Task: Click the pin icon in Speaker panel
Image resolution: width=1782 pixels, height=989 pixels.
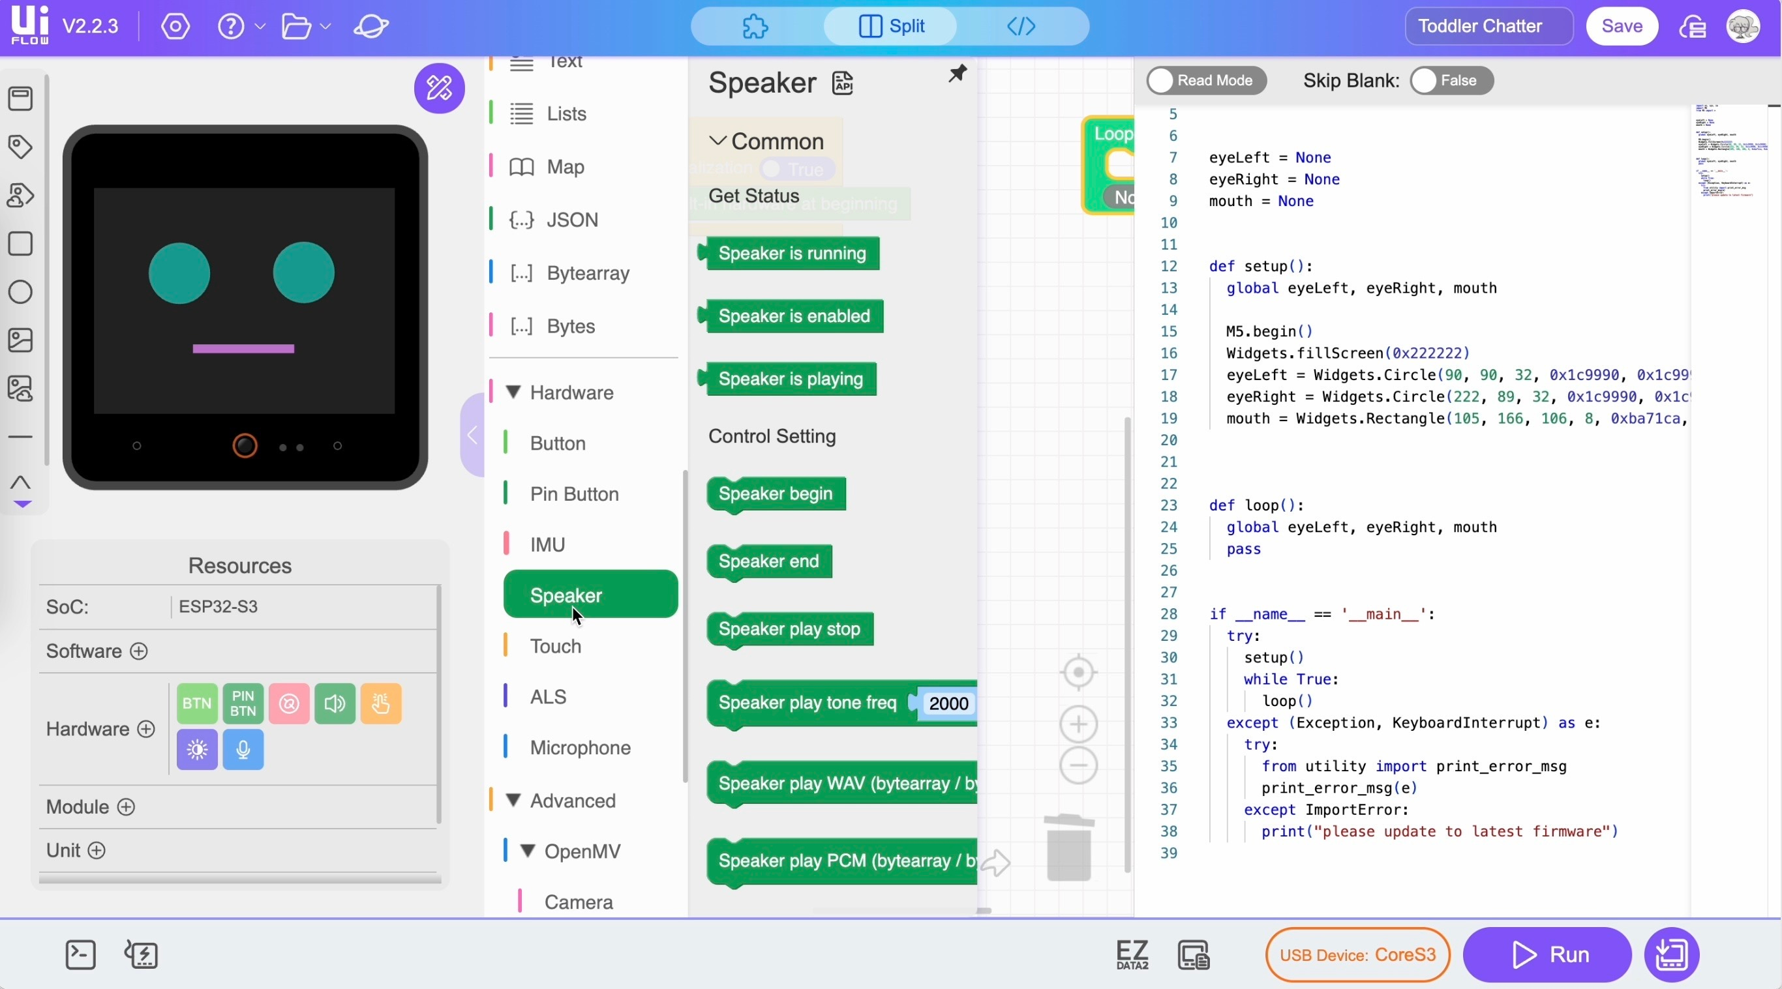Action: [x=958, y=73]
